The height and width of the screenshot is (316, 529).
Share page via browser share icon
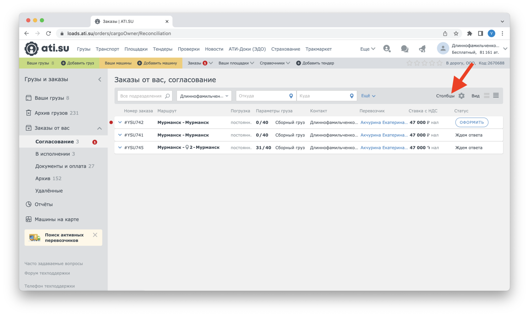tap(445, 33)
